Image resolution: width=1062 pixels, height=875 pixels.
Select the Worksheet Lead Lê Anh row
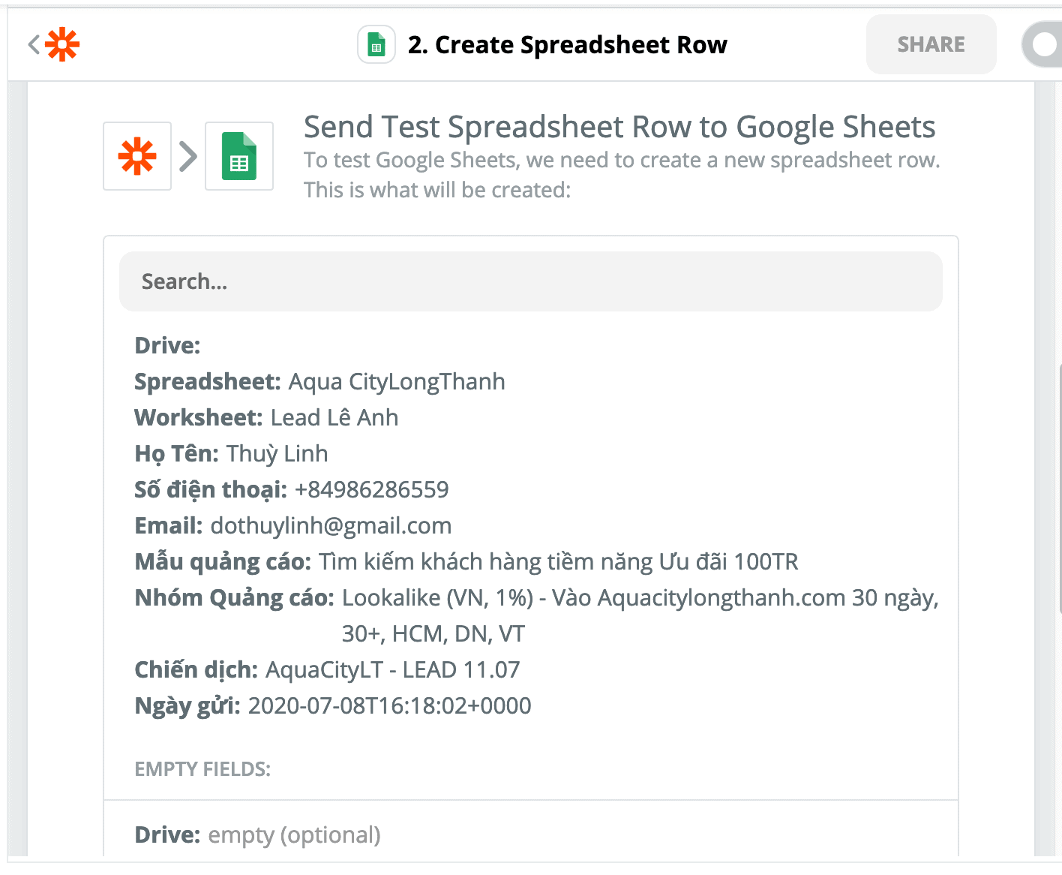pos(266,417)
